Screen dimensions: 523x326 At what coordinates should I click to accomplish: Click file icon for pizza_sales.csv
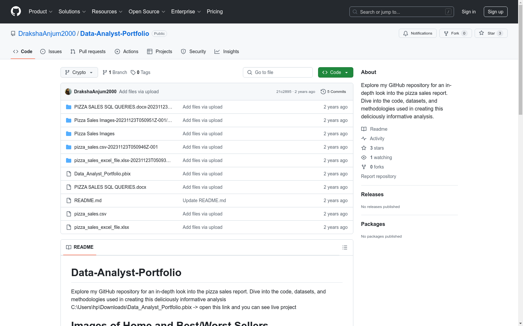[x=69, y=214]
